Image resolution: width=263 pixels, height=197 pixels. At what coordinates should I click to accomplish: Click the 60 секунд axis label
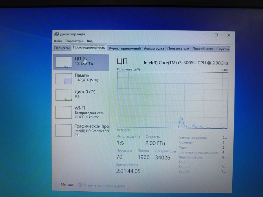click(123, 130)
